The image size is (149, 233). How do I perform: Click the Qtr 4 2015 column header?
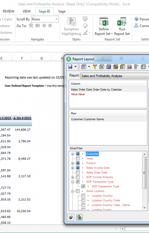click(x=22, y=118)
